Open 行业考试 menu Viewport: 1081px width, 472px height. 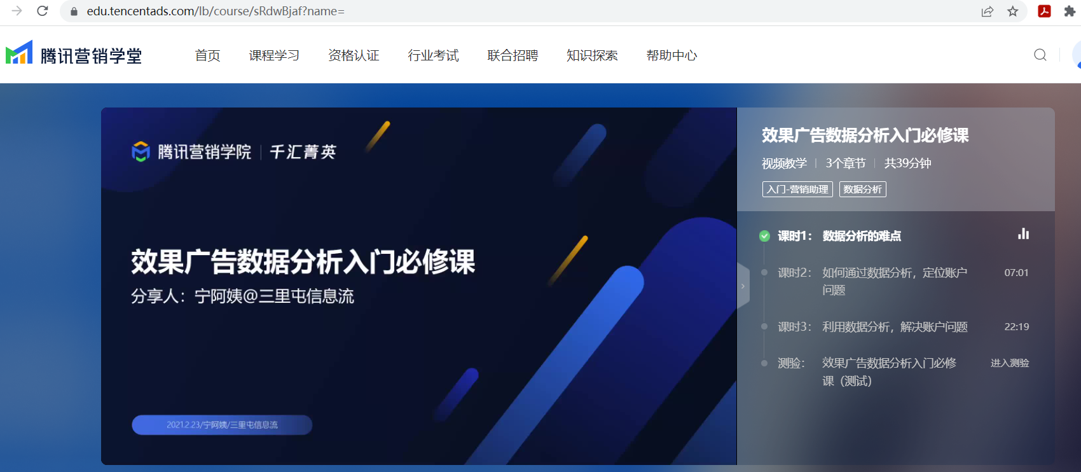433,55
